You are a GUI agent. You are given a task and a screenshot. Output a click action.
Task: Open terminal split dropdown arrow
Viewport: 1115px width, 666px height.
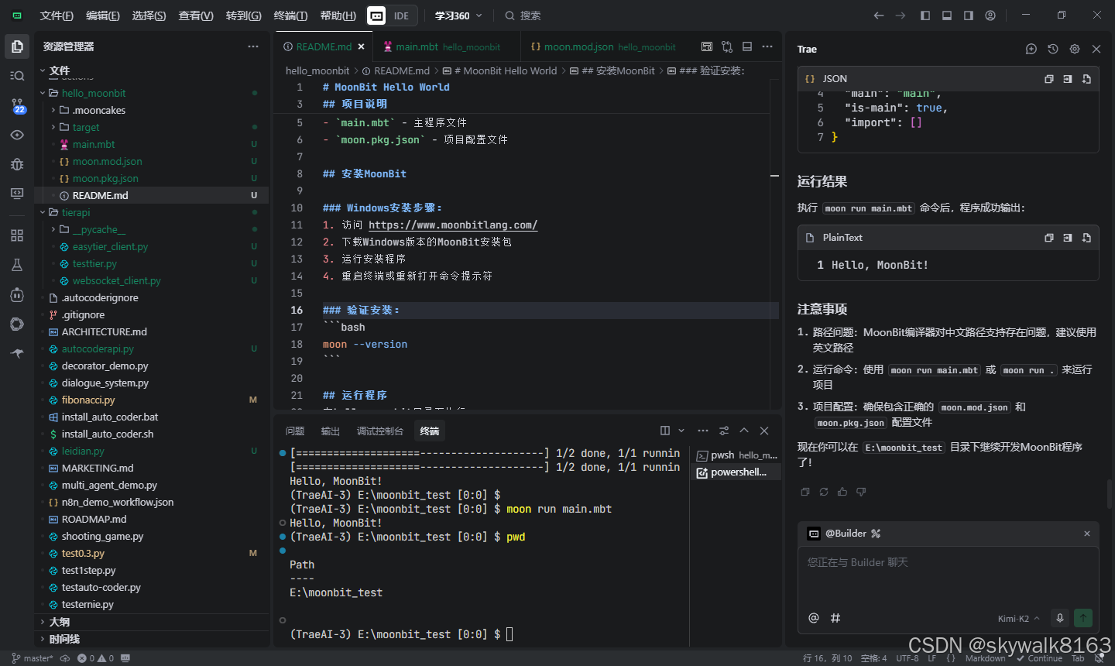(x=681, y=431)
